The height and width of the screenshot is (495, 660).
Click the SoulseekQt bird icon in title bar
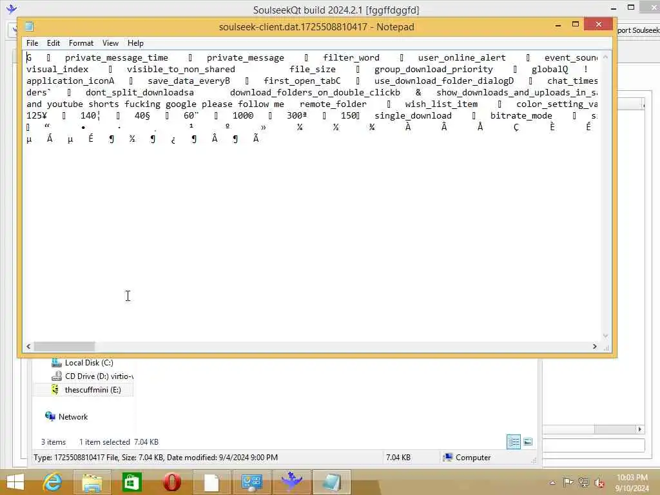(x=12, y=8)
